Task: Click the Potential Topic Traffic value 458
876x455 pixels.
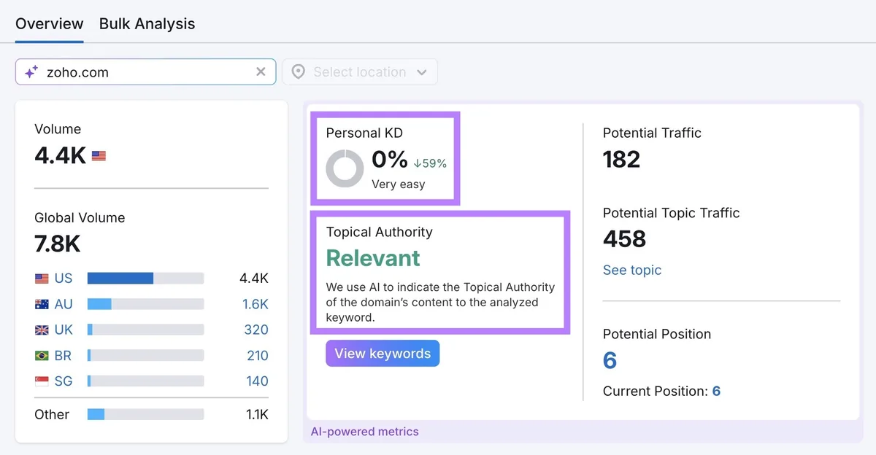Action: (x=624, y=238)
